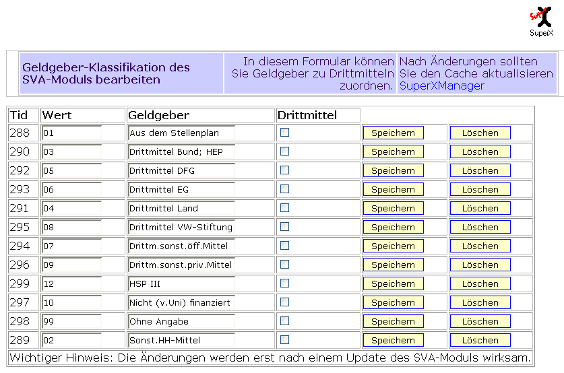This screenshot has height=373, width=564.
Task: Save the Drittmittel EG row
Action: pos(393,189)
